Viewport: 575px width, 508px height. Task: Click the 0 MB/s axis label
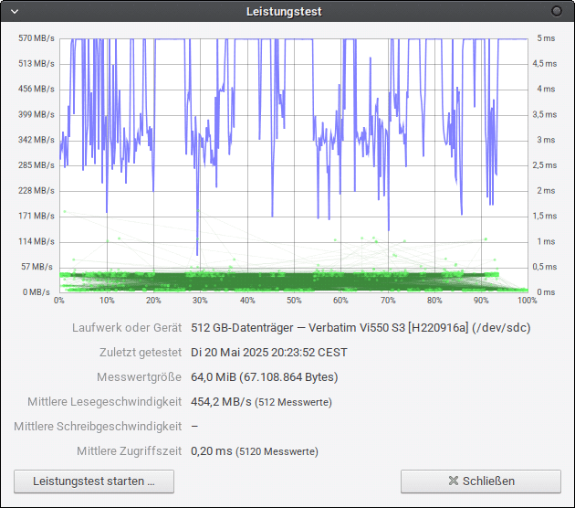[x=37, y=292]
